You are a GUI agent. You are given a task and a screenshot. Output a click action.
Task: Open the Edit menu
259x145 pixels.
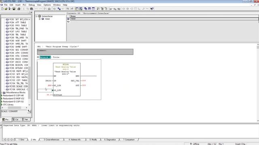[11, 5]
